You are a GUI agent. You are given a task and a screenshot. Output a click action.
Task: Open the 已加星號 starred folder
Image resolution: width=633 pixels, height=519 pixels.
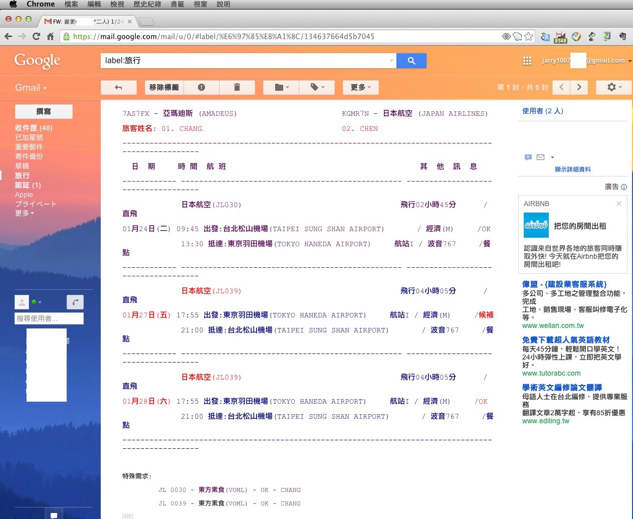pos(29,137)
